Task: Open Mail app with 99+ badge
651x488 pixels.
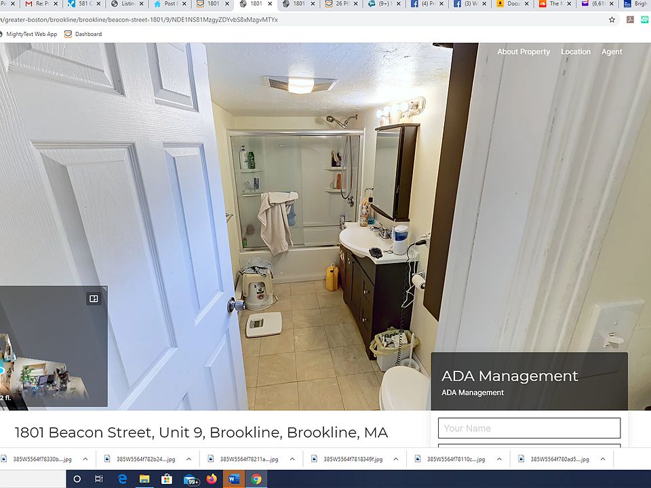Action: coord(190,479)
